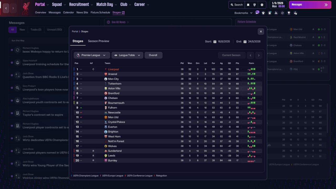Switch to the Calendar subtab
Viewport: 336px width, 189px height.
(x=69, y=12)
